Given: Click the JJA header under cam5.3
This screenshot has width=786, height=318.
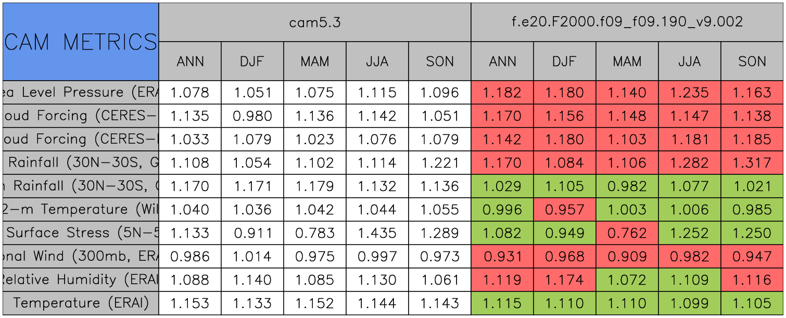Looking at the screenshot, I should pos(377,61).
